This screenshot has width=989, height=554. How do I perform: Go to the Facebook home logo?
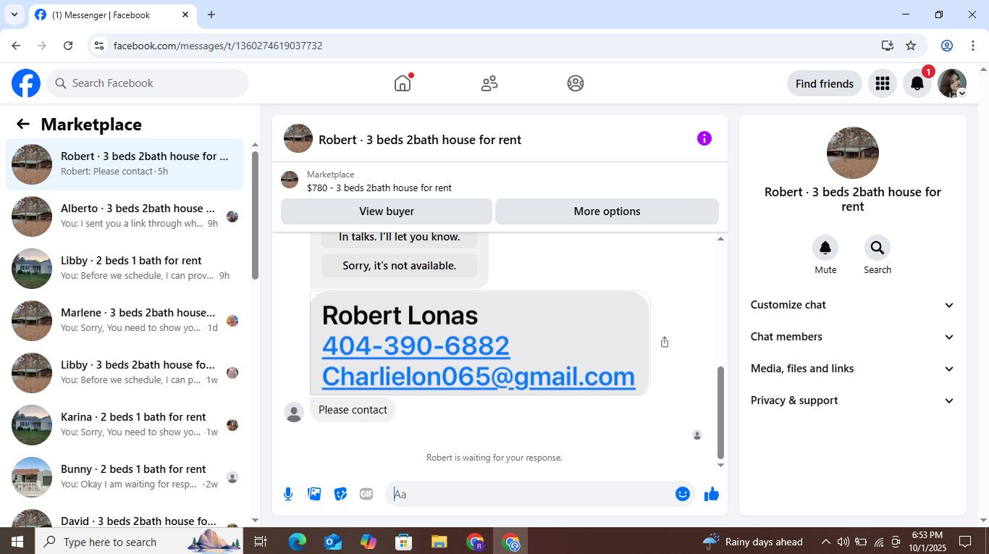26,83
